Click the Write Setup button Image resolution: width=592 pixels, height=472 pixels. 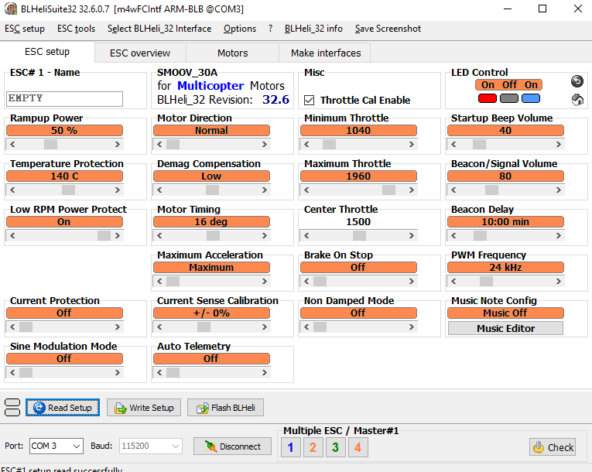click(x=144, y=408)
